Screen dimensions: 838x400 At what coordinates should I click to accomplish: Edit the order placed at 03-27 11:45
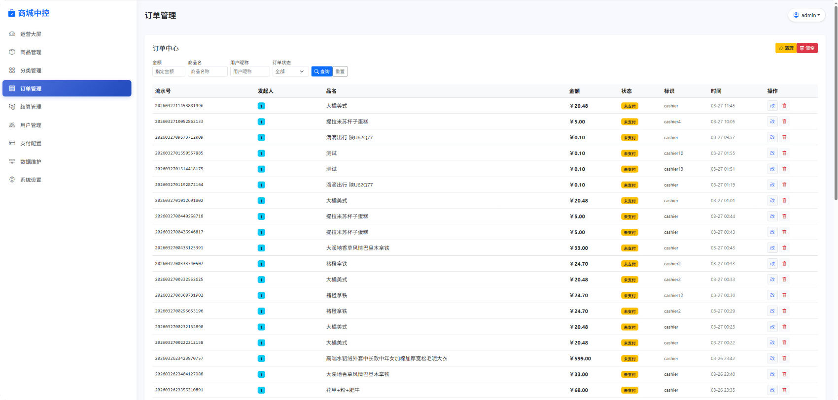pyautogui.click(x=772, y=106)
